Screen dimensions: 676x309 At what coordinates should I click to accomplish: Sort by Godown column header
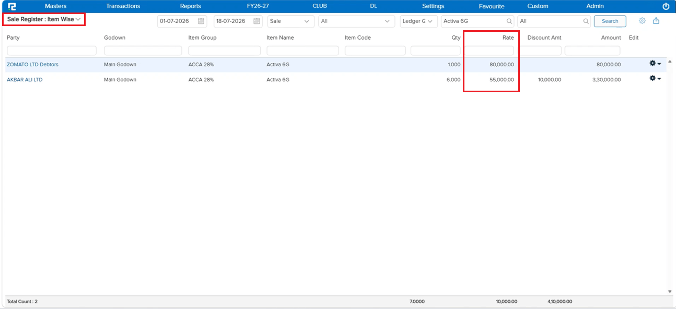(x=114, y=38)
